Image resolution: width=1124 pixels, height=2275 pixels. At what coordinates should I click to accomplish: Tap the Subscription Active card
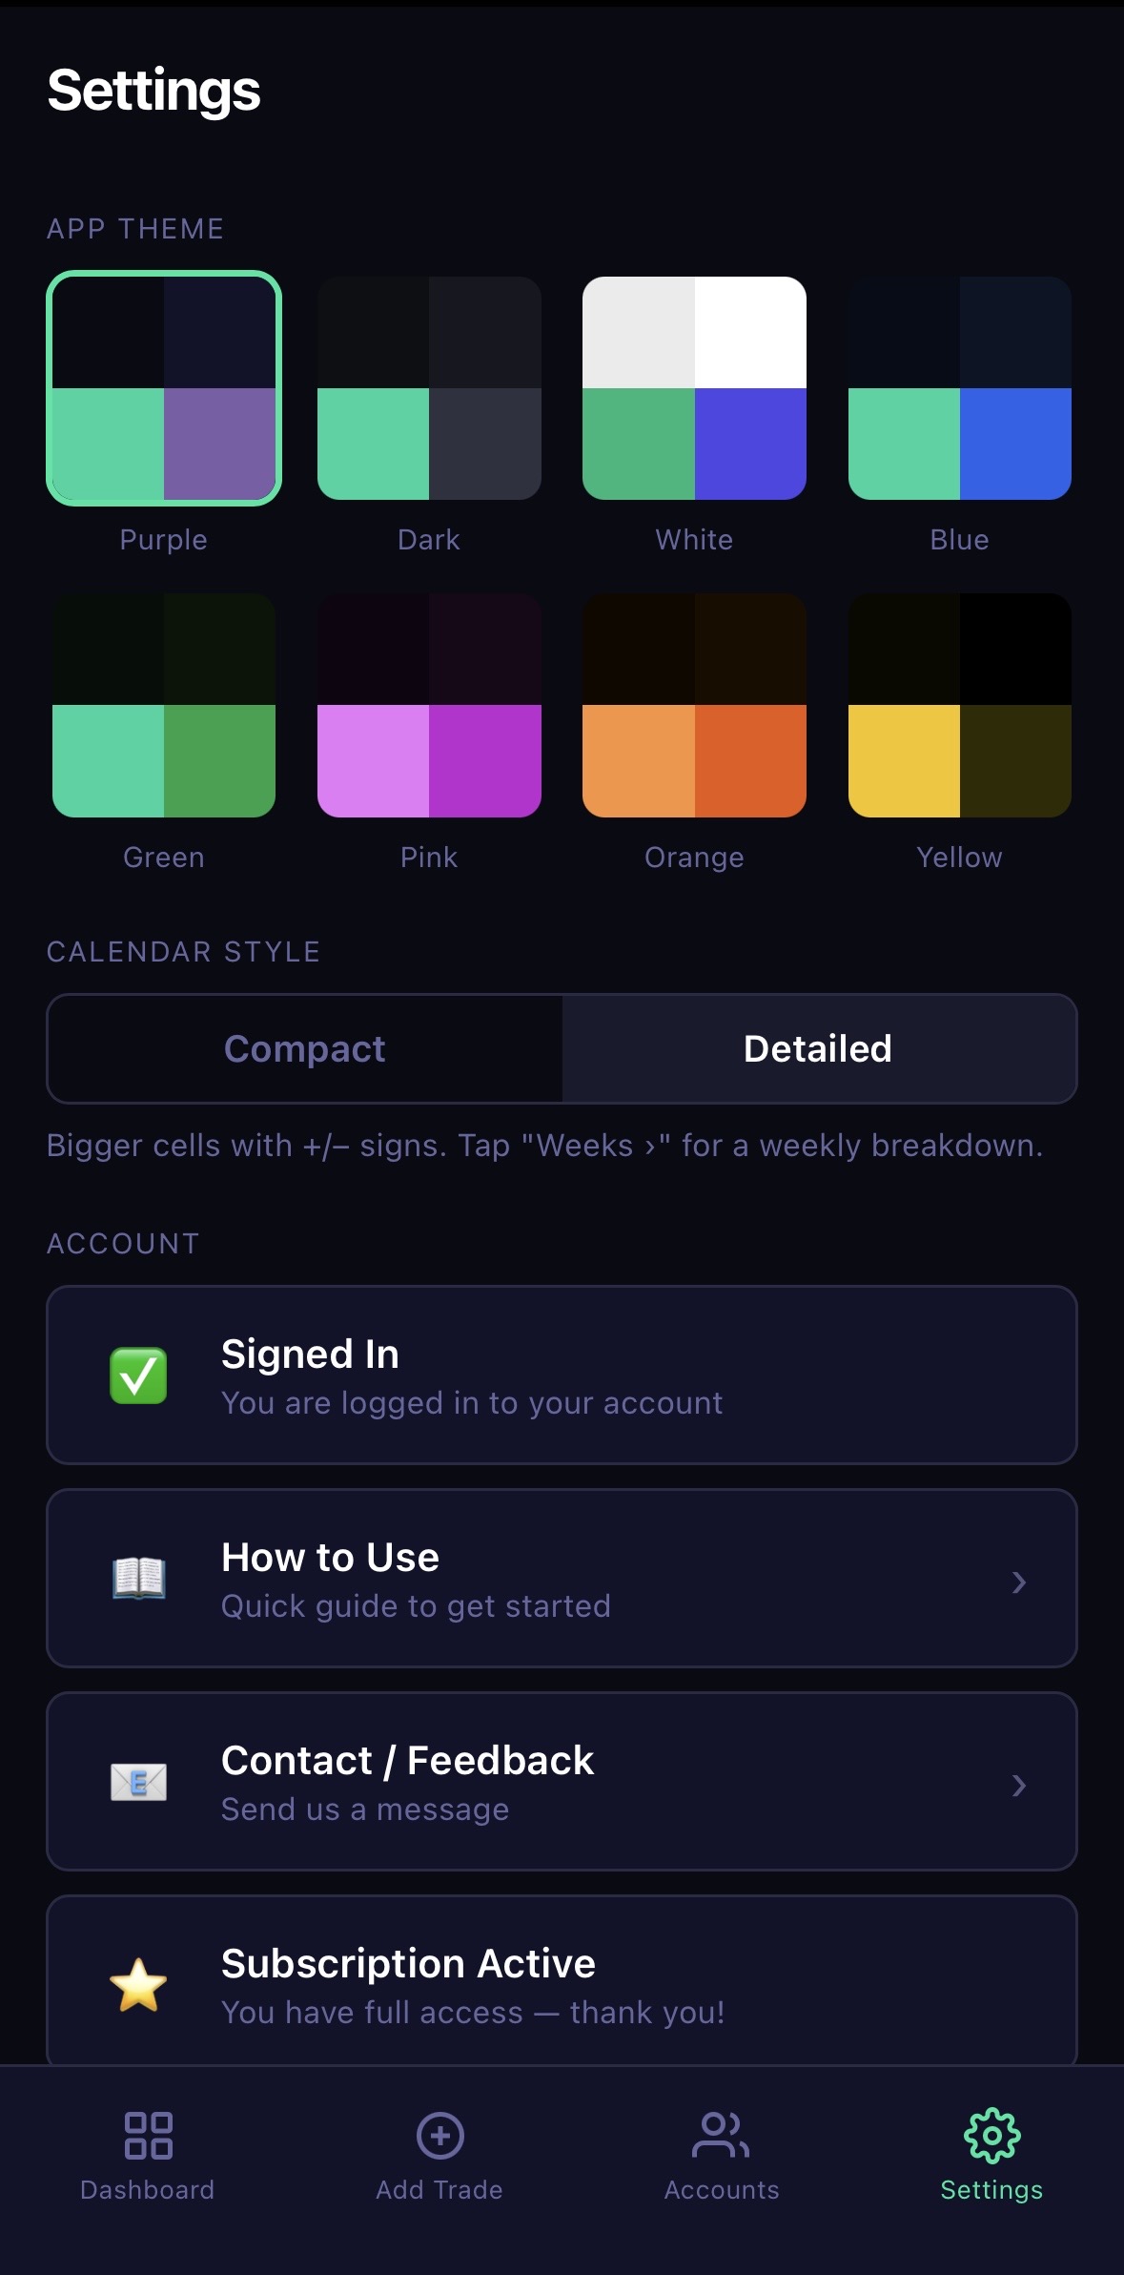(x=562, y=1981)
